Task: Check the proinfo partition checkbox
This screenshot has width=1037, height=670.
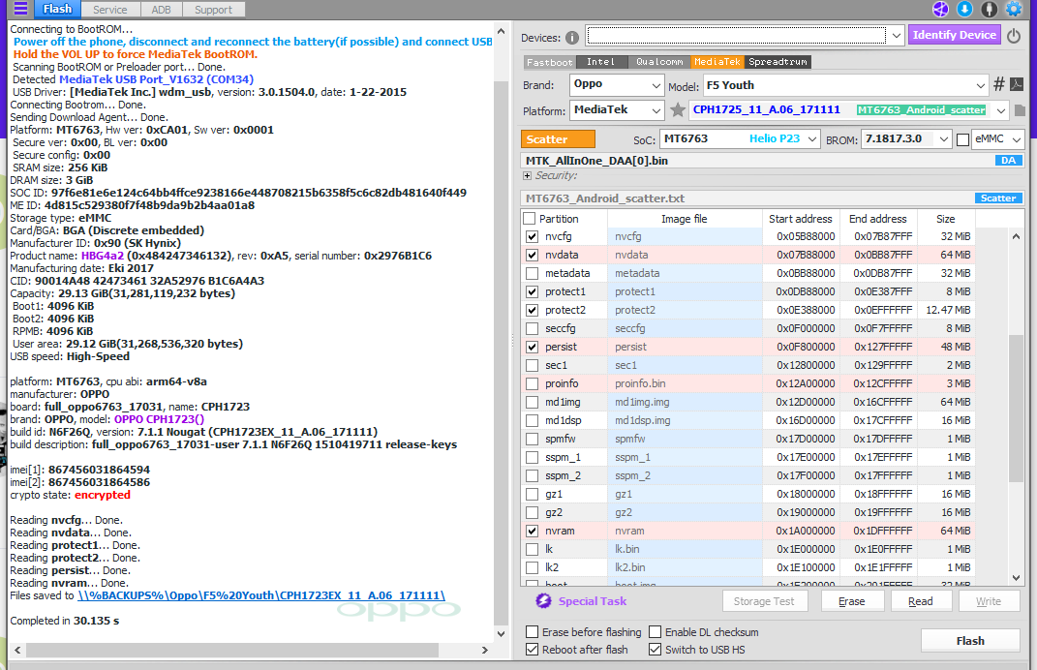Action: click(x=532, y=383)
